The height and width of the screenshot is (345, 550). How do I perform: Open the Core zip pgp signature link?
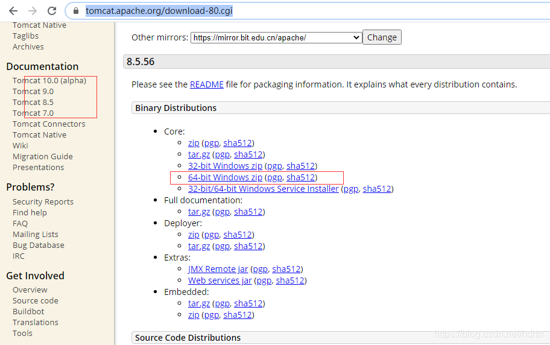pyautogui.click(x=212, y=143)
